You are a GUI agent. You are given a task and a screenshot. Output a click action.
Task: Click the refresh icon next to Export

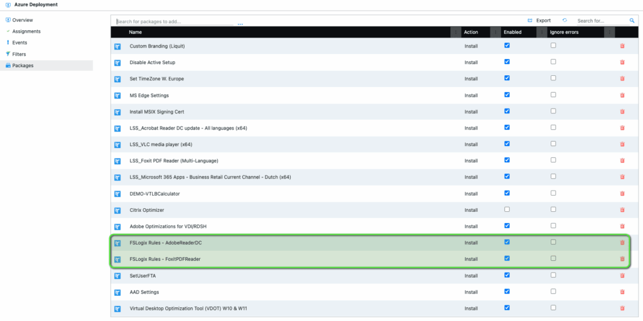(x=565, y=21)
